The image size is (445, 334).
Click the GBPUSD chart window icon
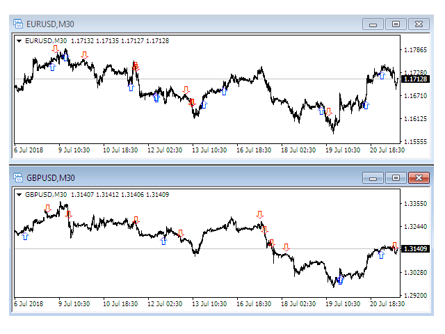(x=18, y=178)
